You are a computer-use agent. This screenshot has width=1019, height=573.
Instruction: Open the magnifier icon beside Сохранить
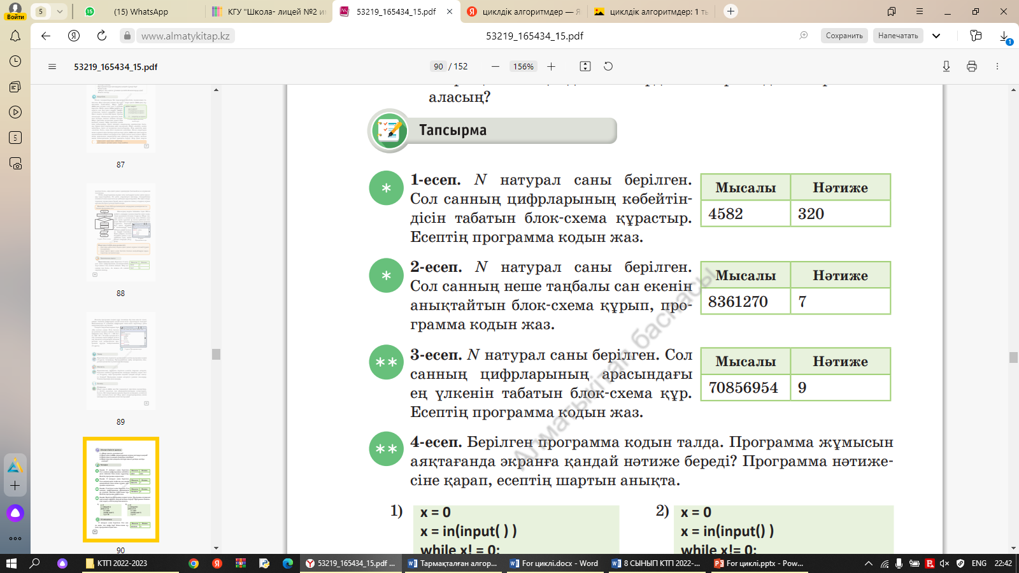point(804,36)
